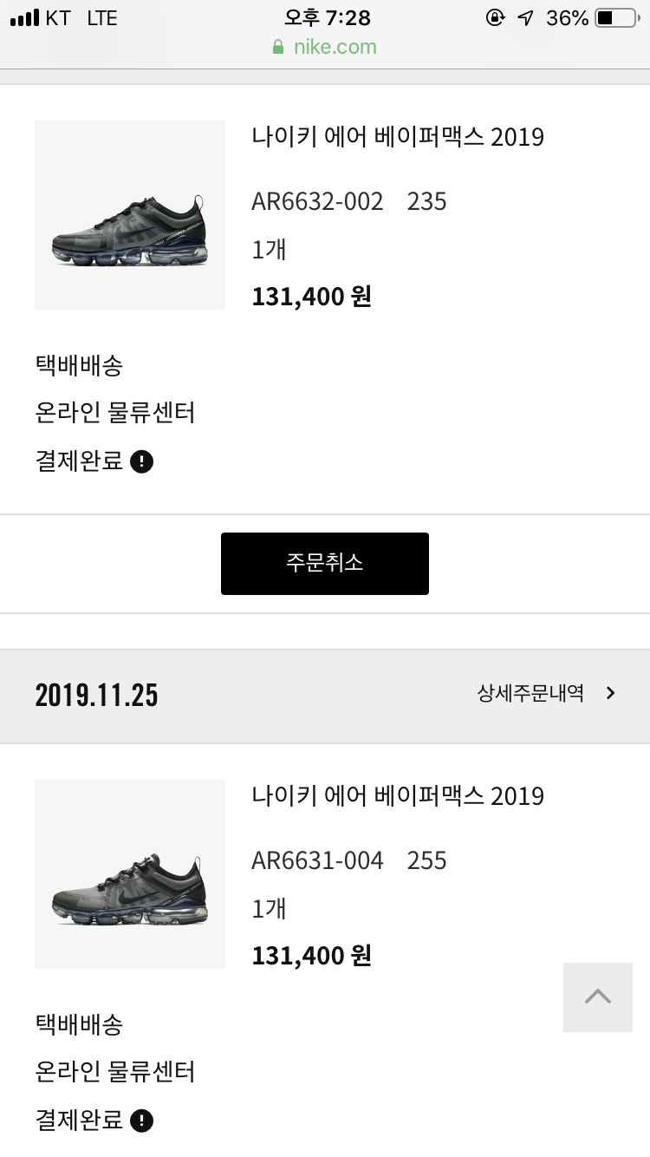Tap the first 온라인 물류센터 text

[x=115, y=413]
